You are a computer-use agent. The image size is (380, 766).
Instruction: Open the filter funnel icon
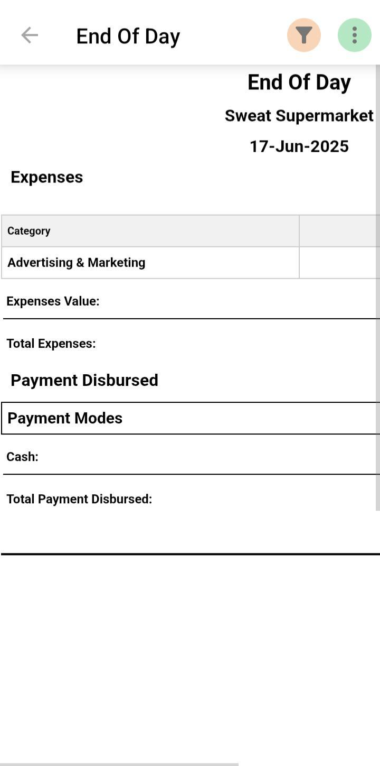click(303, 35)
